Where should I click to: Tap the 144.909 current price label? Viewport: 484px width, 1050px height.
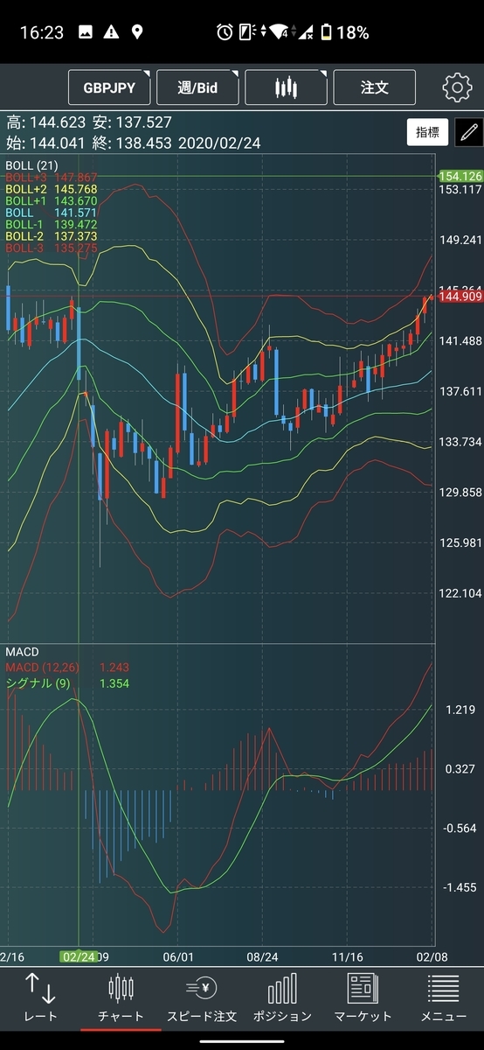pos(460,297)
